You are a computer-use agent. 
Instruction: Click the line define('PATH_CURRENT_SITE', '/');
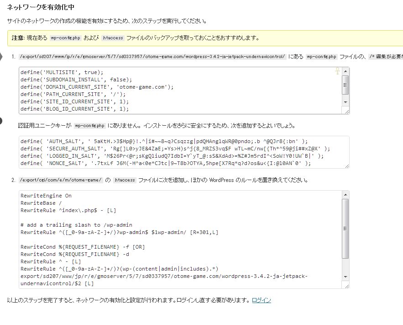[x=73, y=94]
